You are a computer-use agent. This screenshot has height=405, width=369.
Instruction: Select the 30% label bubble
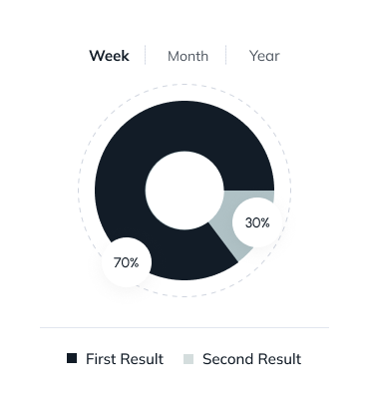pyautogui.click(x=257, y=222)
